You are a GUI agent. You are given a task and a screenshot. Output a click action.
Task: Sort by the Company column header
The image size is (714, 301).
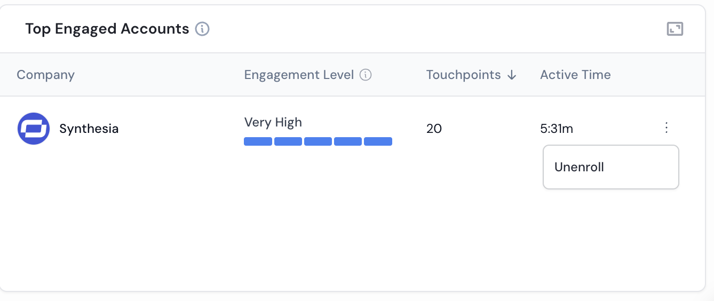coord(46,75)
